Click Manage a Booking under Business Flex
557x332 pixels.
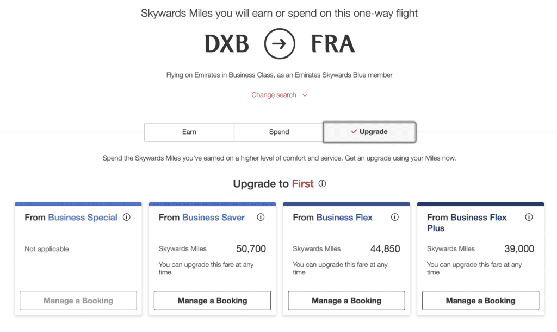click(346, 300)
